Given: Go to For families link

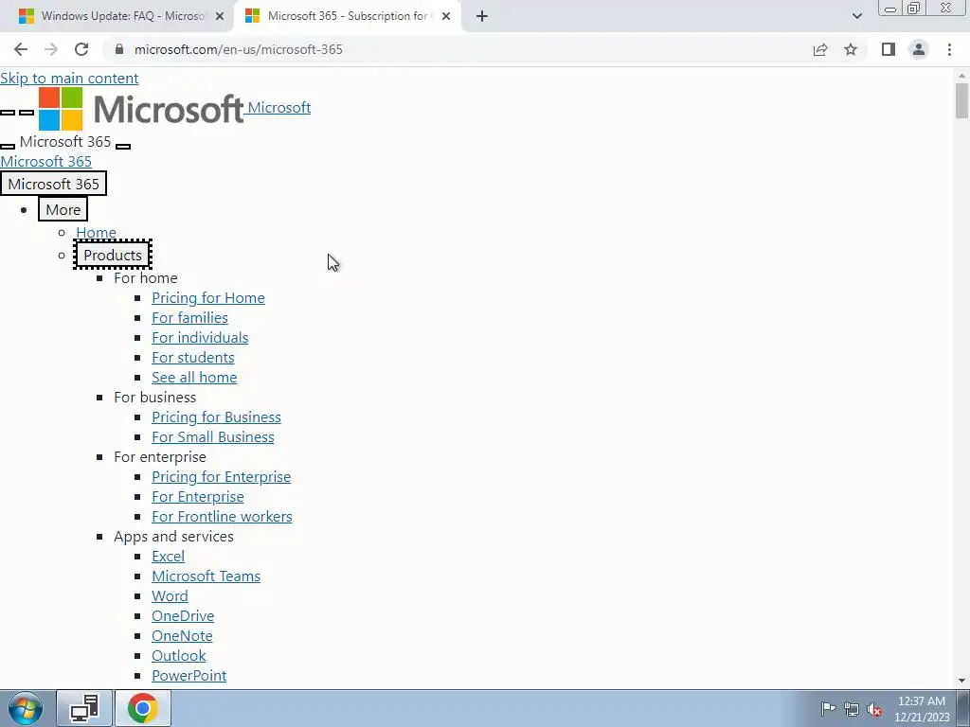Looking at the screenshot, I should [x=189, y=318].
